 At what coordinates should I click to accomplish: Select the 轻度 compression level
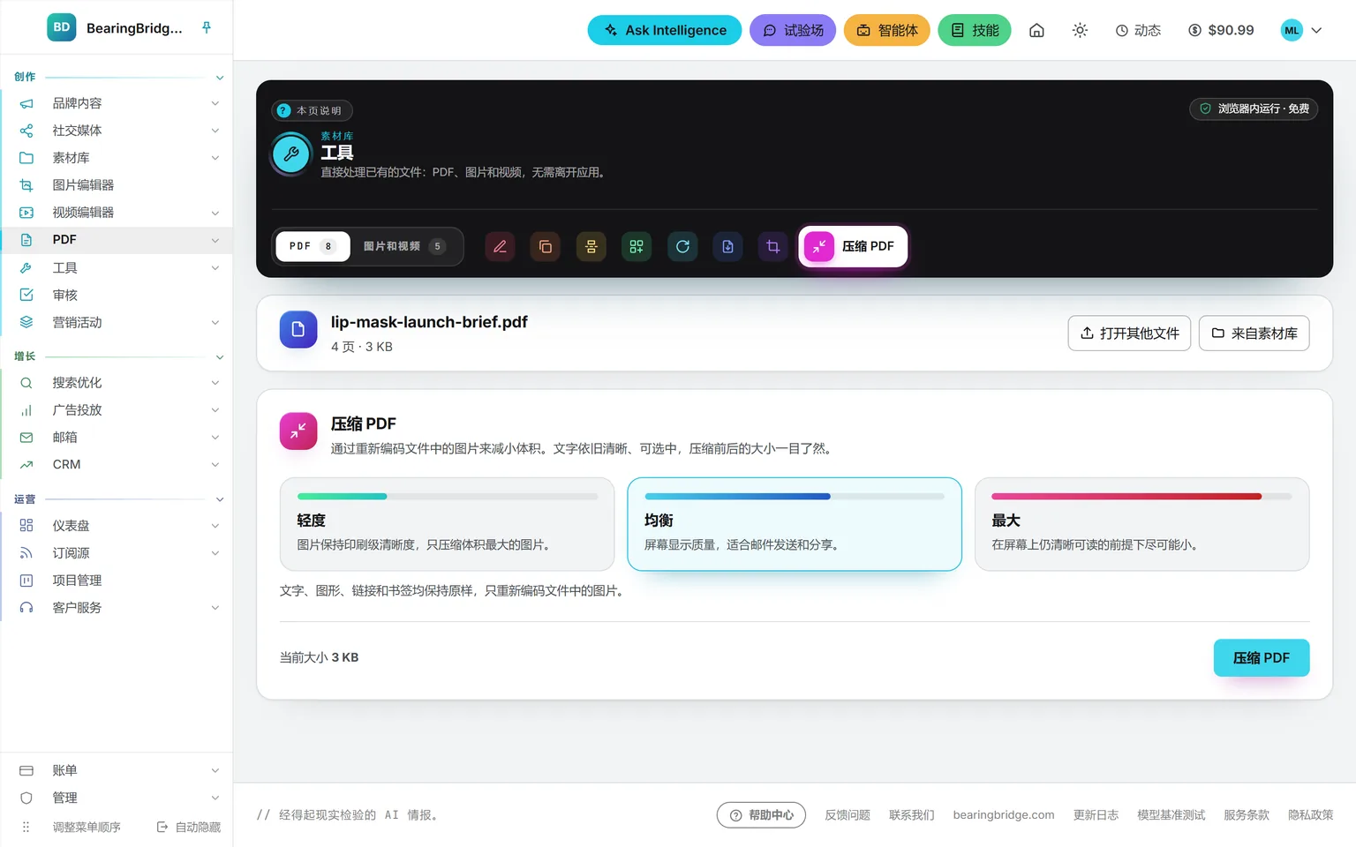point(447,524)
